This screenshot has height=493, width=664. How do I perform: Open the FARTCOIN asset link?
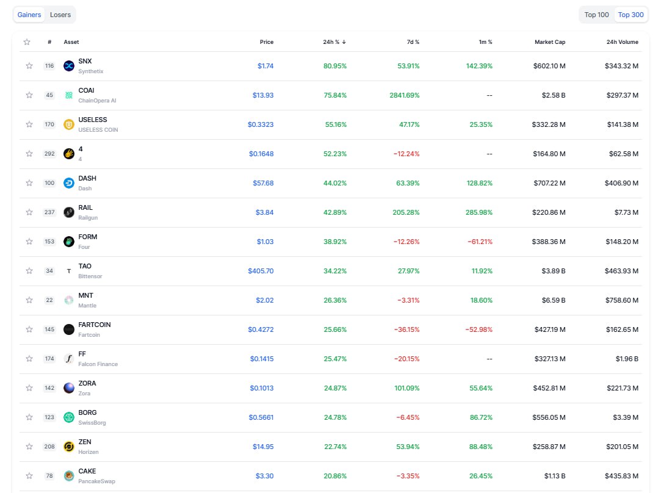coord(95,325)
